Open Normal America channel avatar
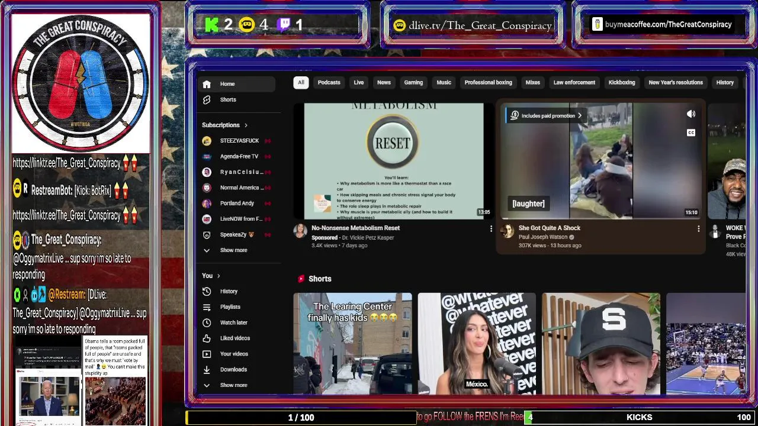The height and width of the screenshot is (426, 758). point(207,188)
